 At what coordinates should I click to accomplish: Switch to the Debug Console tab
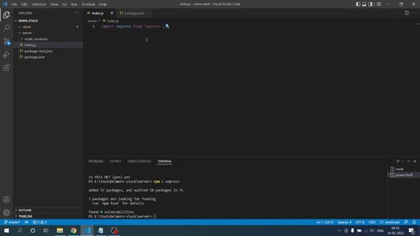[139, 161]
